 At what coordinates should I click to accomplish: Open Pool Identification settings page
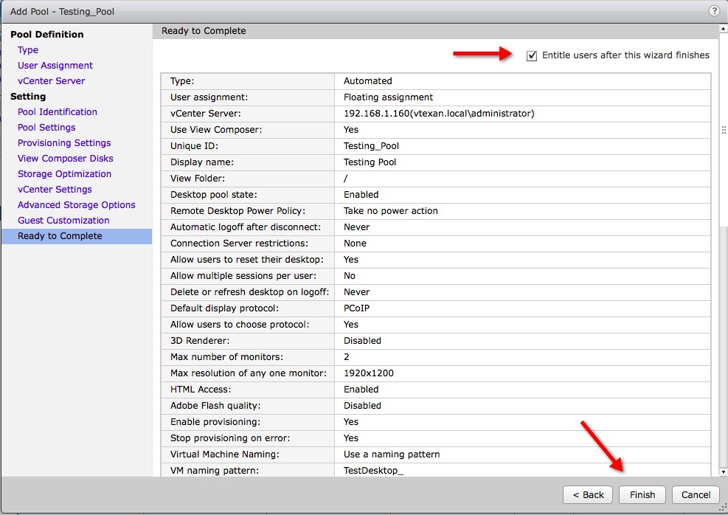(58, 112)
